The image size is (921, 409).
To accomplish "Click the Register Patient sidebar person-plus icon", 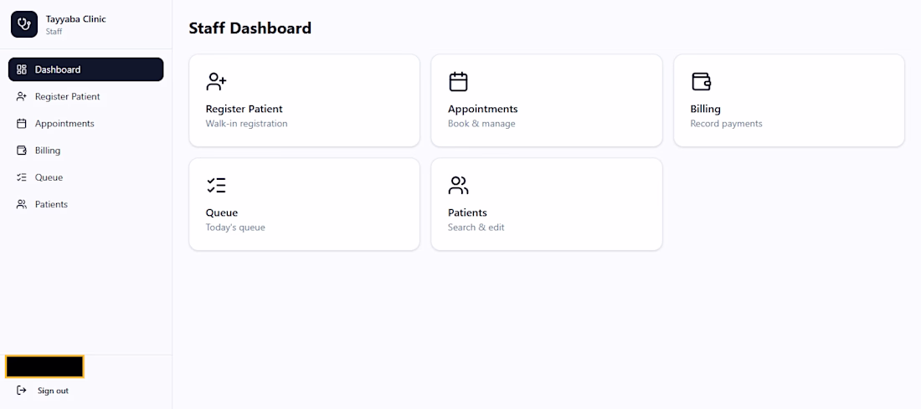I will (22, 97).
